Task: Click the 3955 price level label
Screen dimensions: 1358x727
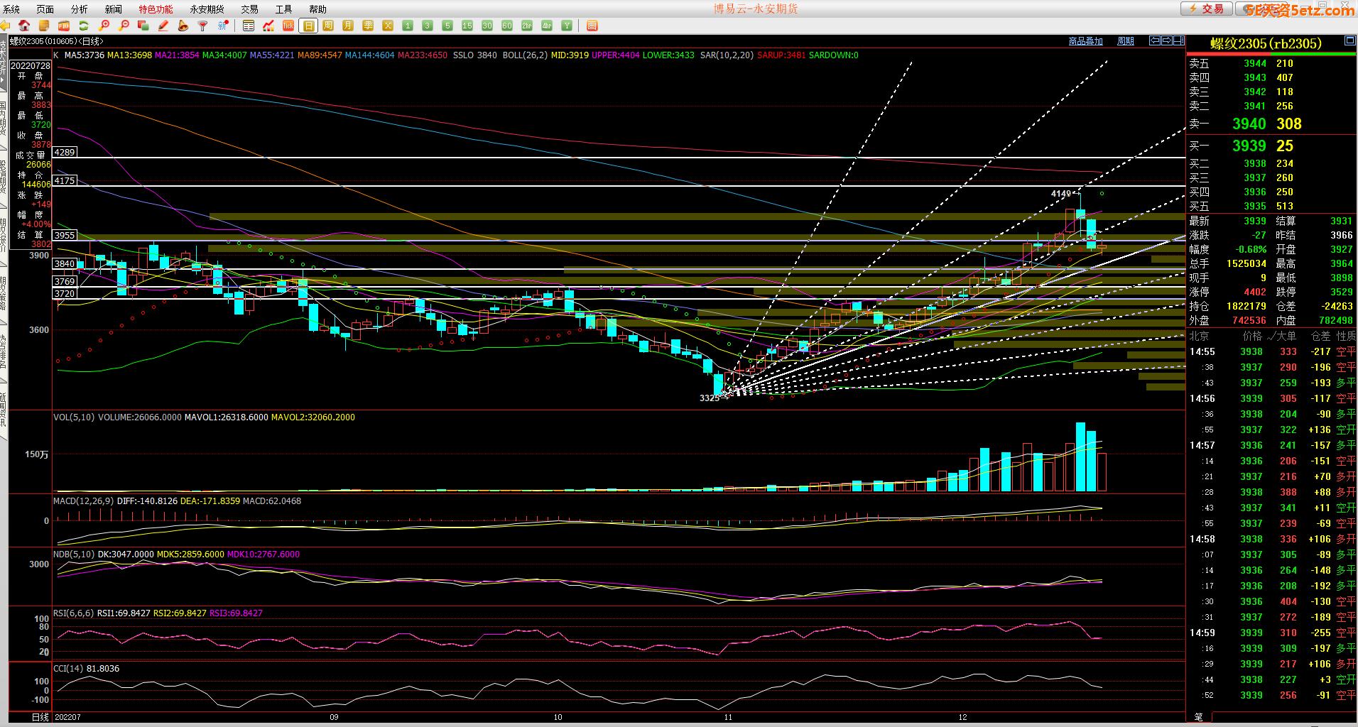Action: pyautogui.click(x=65, y=235)
